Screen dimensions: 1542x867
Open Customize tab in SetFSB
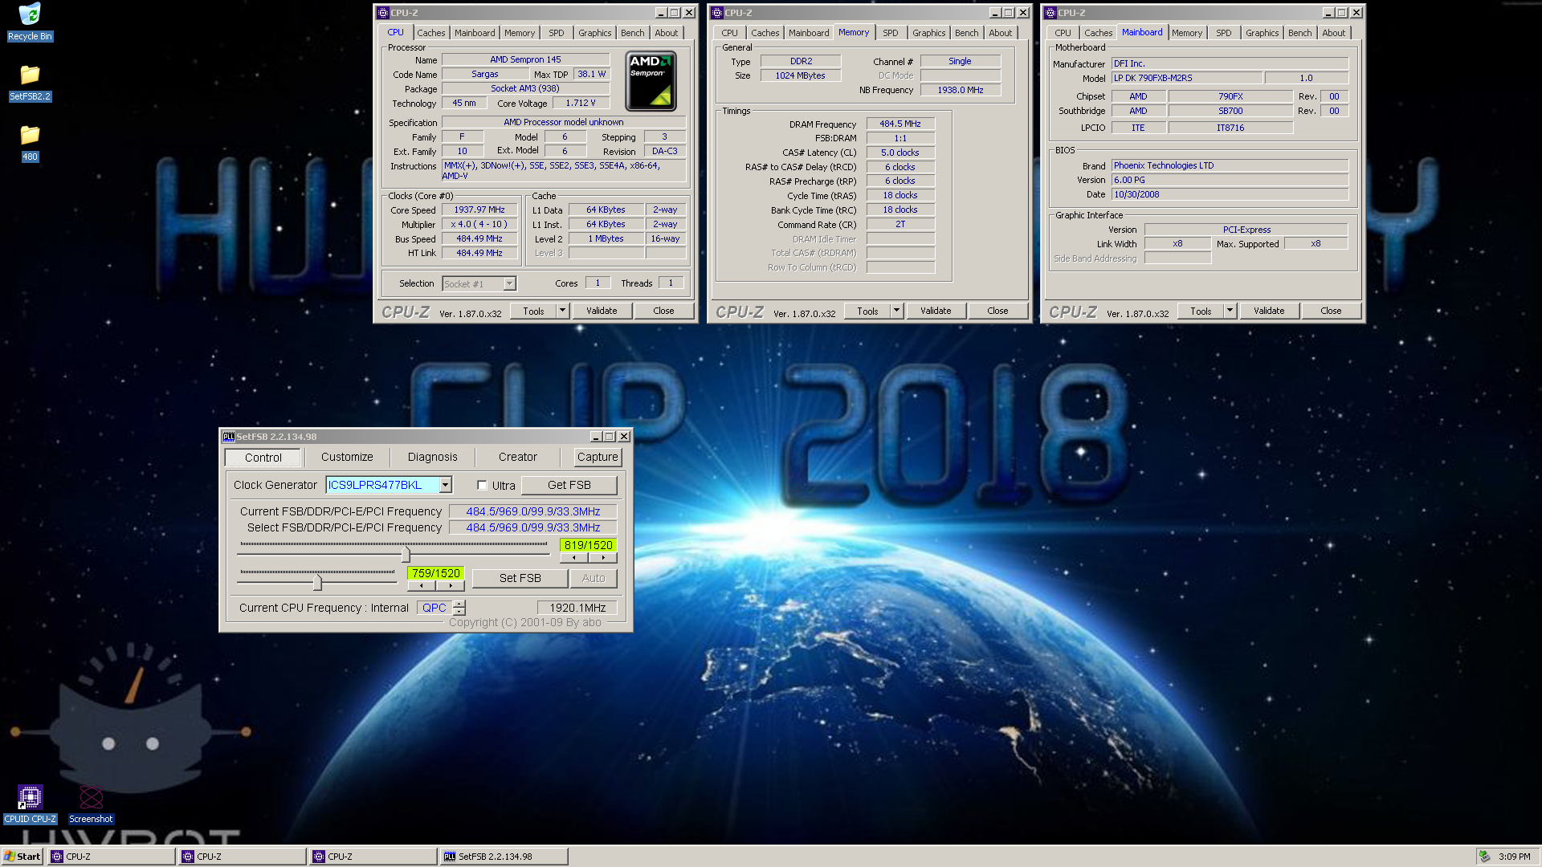pyautogui.click(x=347, y=458)
